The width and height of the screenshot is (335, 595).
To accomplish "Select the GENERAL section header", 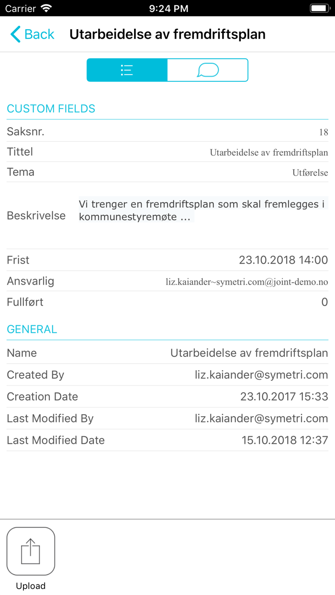I will (x=32, y=329).
